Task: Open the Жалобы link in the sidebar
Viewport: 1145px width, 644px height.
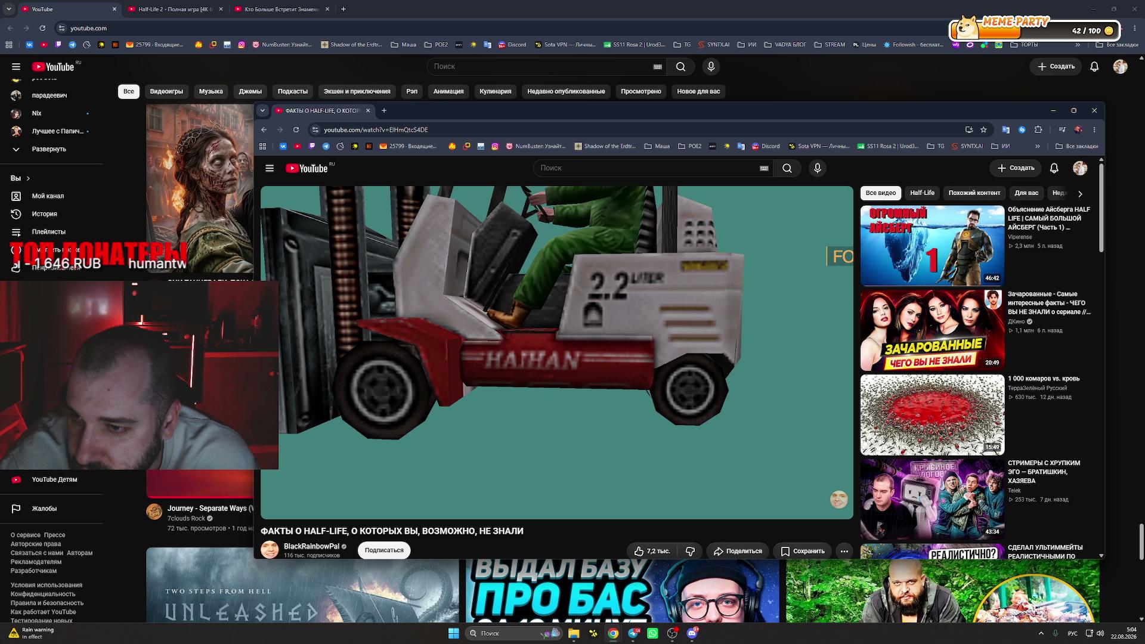Action: click(44, 509)
